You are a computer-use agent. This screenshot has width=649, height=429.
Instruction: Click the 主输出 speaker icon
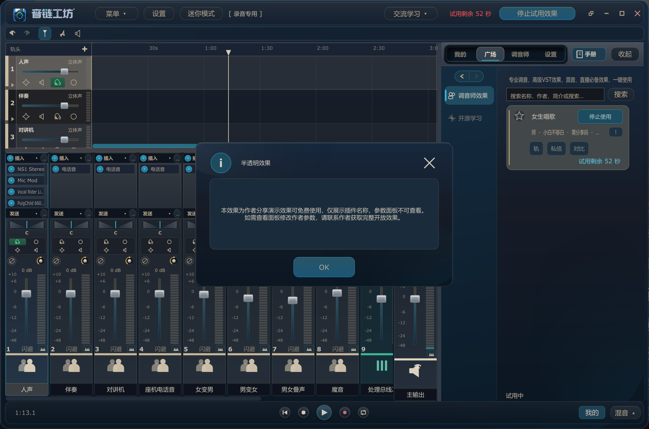415,371
